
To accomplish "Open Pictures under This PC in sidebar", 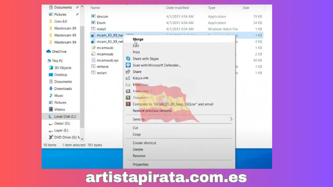I will click(x=60, y=103).
